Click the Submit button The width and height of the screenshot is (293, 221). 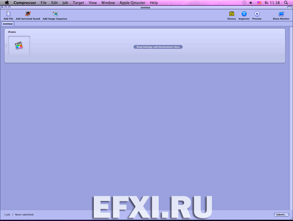pos(281,215)
